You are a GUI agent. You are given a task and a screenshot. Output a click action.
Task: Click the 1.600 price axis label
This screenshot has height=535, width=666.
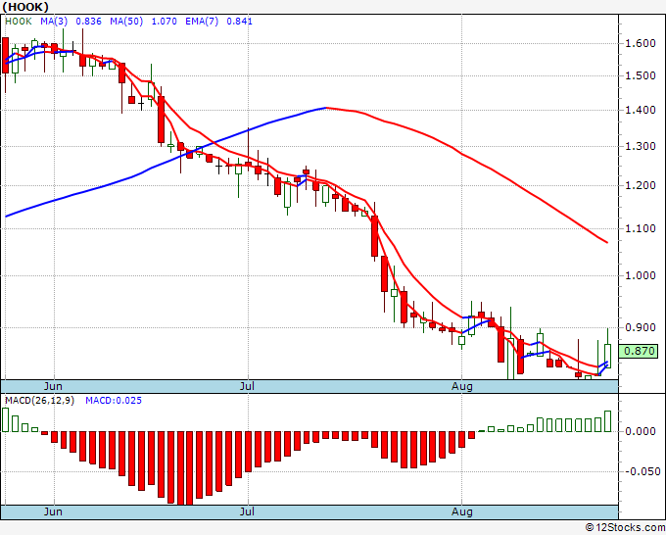(641, 43)
